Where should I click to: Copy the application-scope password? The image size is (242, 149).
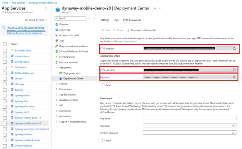tap(234, 77)
